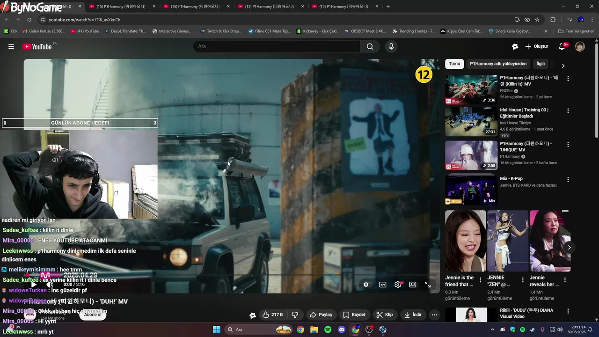The height and width of the screenshot is (337, 599).
Task: Click the Oluştur create button
Action: click(x=536, y=46)
